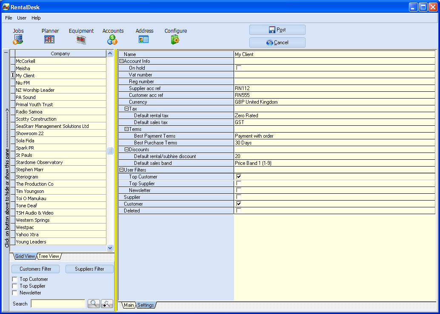Screen dimensions: 440x314
Task: Tick the Newsletter filter checkbox at bottom left
Action: (15, 293)
